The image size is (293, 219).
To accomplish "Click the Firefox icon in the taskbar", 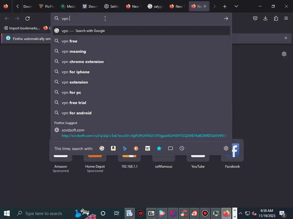I will [226, 213].
